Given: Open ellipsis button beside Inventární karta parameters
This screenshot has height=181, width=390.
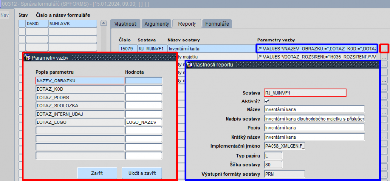Looking at the screenshot, I should click(384, 49).
